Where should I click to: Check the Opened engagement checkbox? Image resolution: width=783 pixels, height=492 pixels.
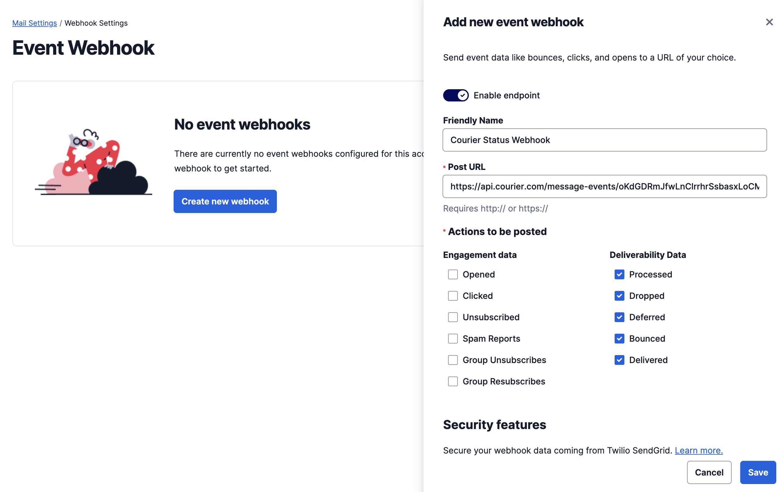[453, 274]
